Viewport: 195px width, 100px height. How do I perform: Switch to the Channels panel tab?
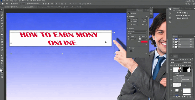click(x=175, y=36)
